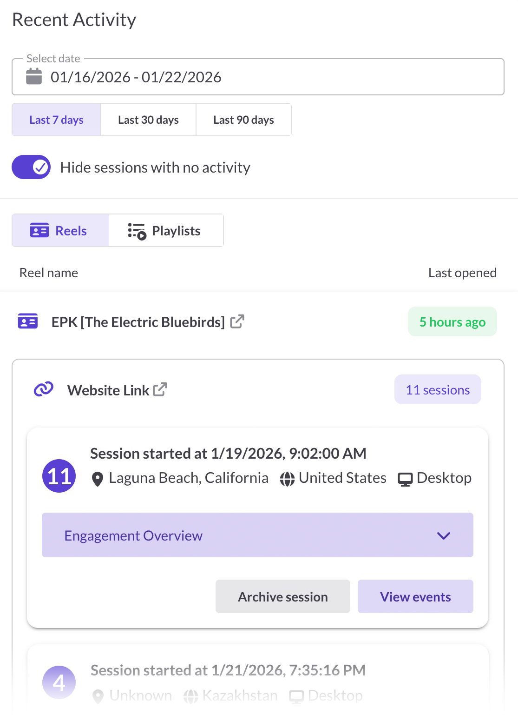This screenshot has height=715, width=518.
Task: Click the desktop monitor icon in session 11
Action: pyautogui.click(x=405, y=479)
